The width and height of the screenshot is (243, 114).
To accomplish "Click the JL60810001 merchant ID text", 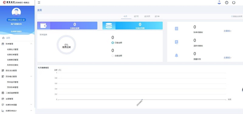I will point(16,31).
